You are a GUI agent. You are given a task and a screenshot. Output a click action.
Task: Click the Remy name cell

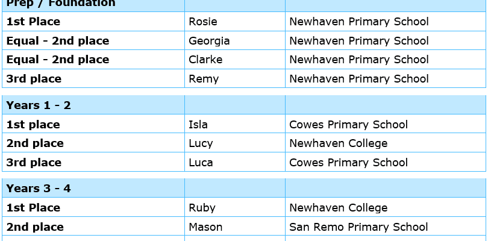pyautogui.click(x=204, y=79)
